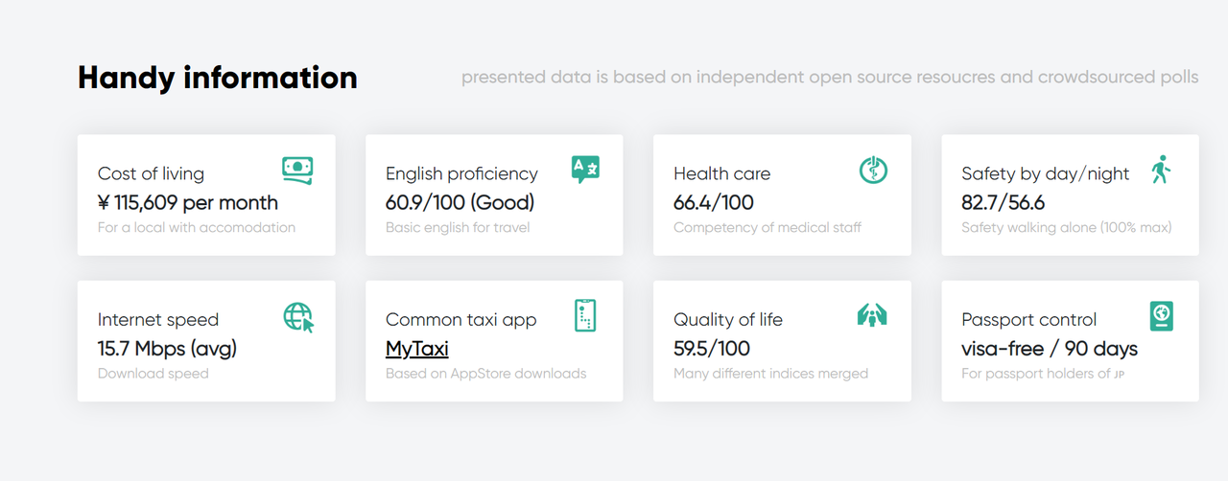Click the passport icon in Passport control card
Image resolution: width=1228 pixels, height=481 pixels.
[x=1161, y=315]
